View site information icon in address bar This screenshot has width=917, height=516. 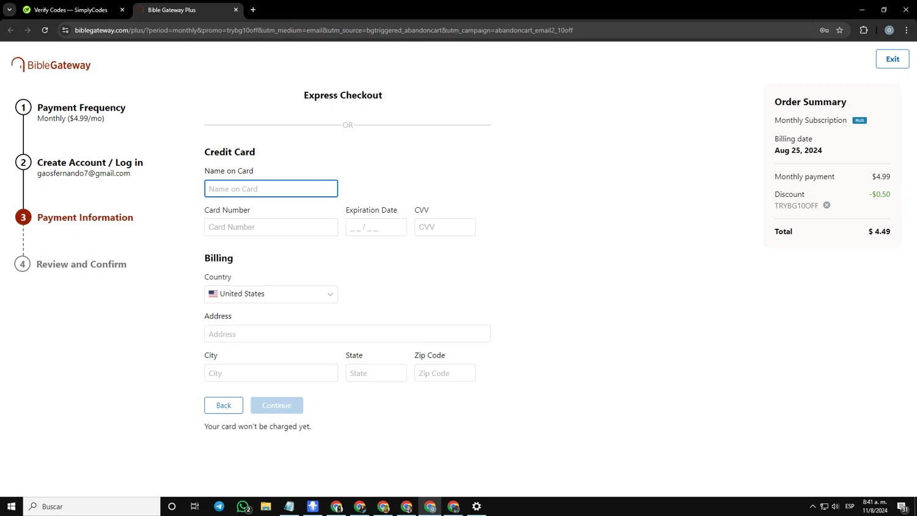[65, 30]
